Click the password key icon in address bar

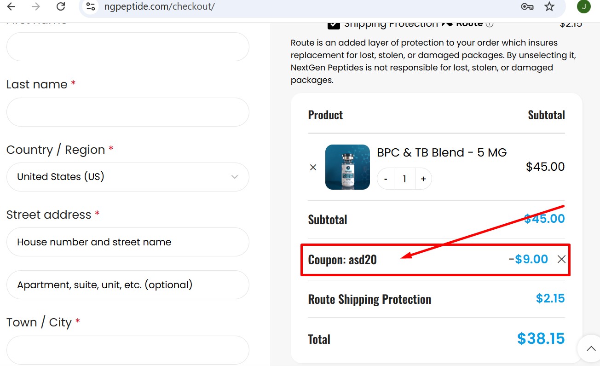coord(527,7)
